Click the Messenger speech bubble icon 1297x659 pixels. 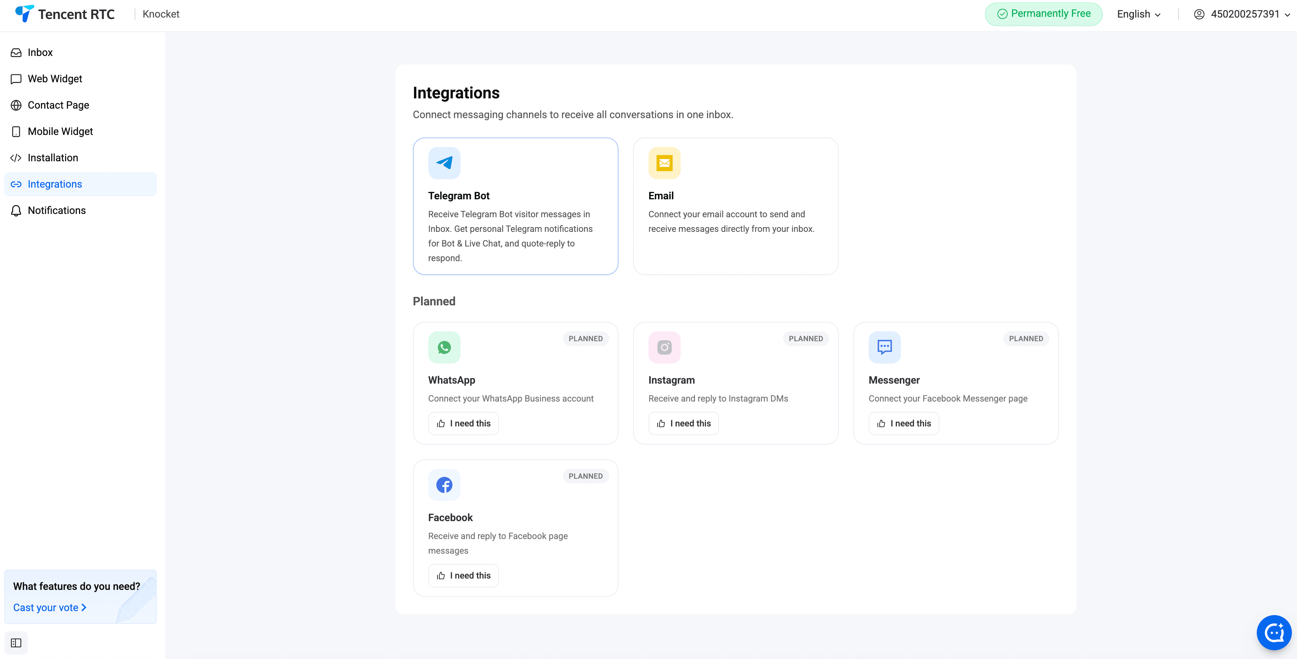tap(884, 347)
